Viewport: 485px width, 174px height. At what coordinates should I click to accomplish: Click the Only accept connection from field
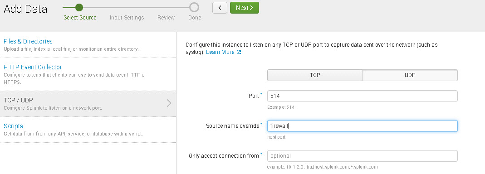pyautogui.click(x=362, y=156)
